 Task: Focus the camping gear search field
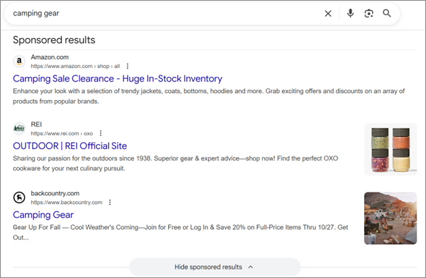[x=163, y=14]
